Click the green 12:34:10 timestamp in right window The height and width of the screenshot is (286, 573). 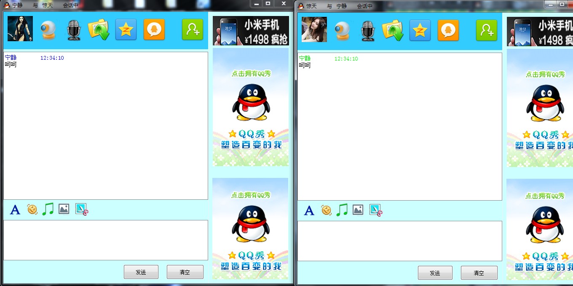[x=346, y=59]
